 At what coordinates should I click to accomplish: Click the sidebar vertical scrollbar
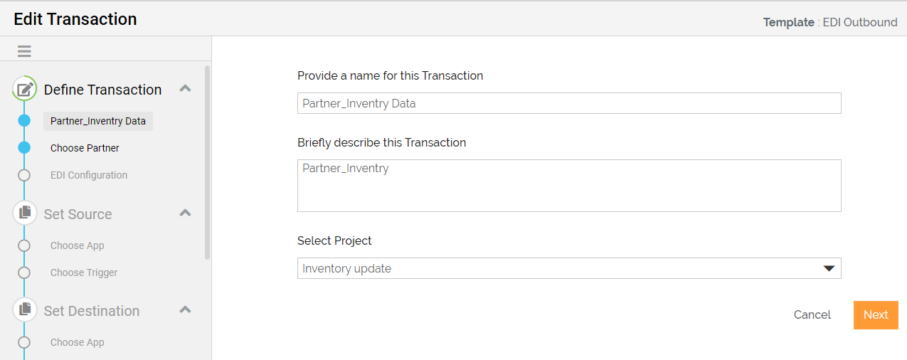pos(207,162)
